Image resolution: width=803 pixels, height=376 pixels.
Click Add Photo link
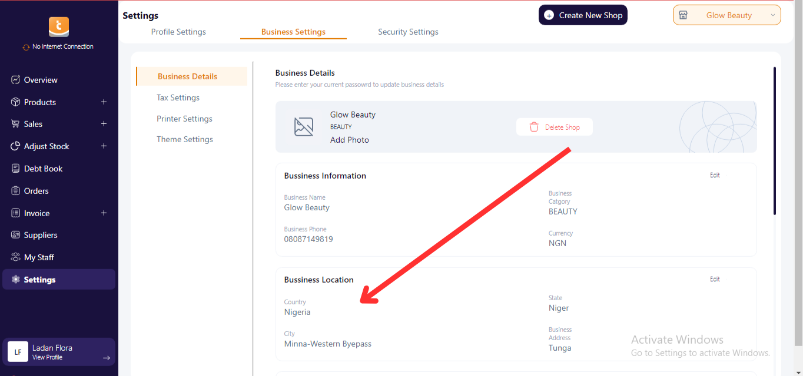350,140
